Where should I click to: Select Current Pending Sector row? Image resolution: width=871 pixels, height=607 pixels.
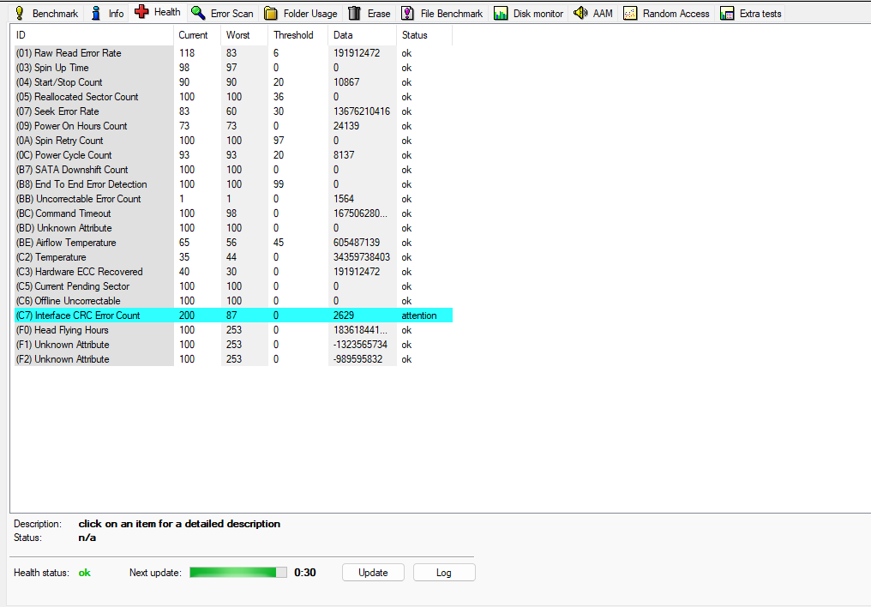click(x=233, y=286)
